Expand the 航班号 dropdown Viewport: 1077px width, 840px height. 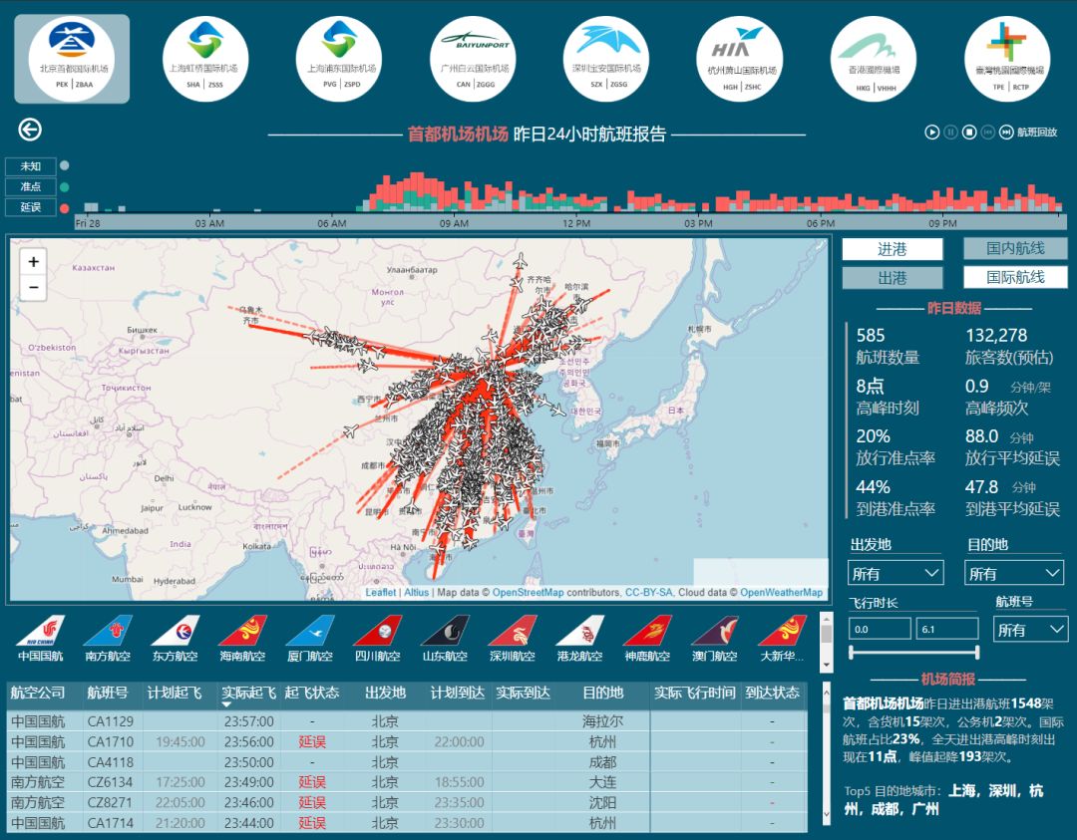[1030, 630]
